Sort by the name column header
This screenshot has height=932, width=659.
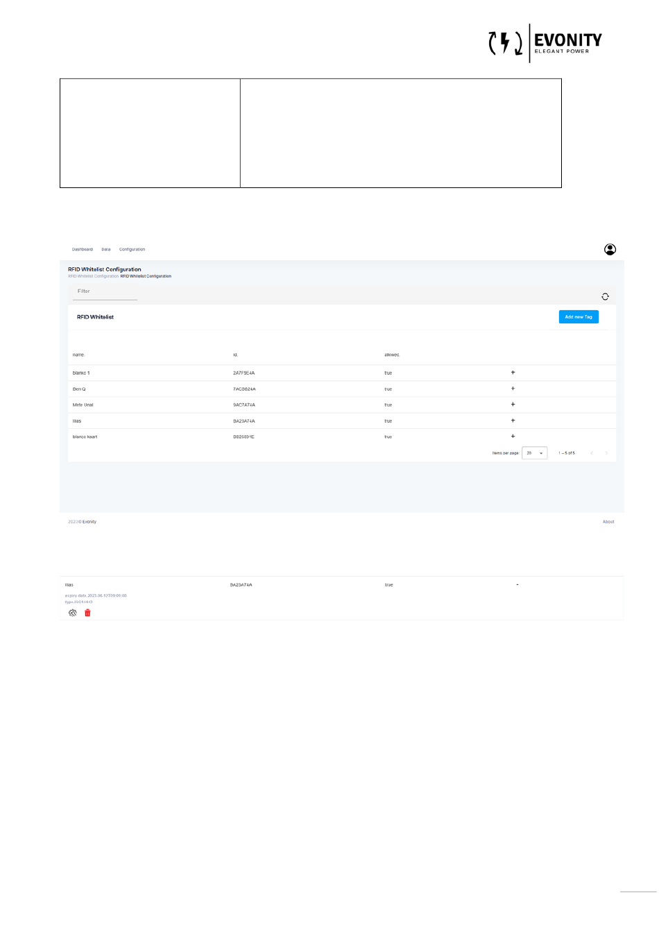tap(78, 355)
